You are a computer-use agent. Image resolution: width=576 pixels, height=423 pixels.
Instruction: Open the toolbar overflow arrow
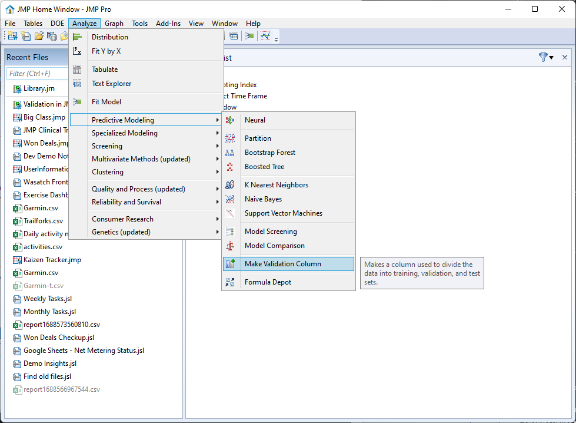click(x=277, y=39)
